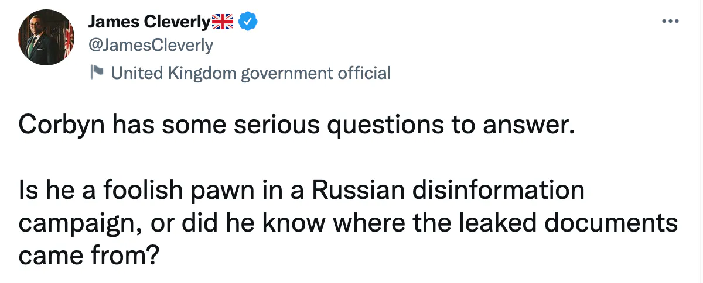Viewport: 703px width, 283px height.
Task: Click the word Kingdom in the account label
Action: pyautogui.click(x=203, y=73)
